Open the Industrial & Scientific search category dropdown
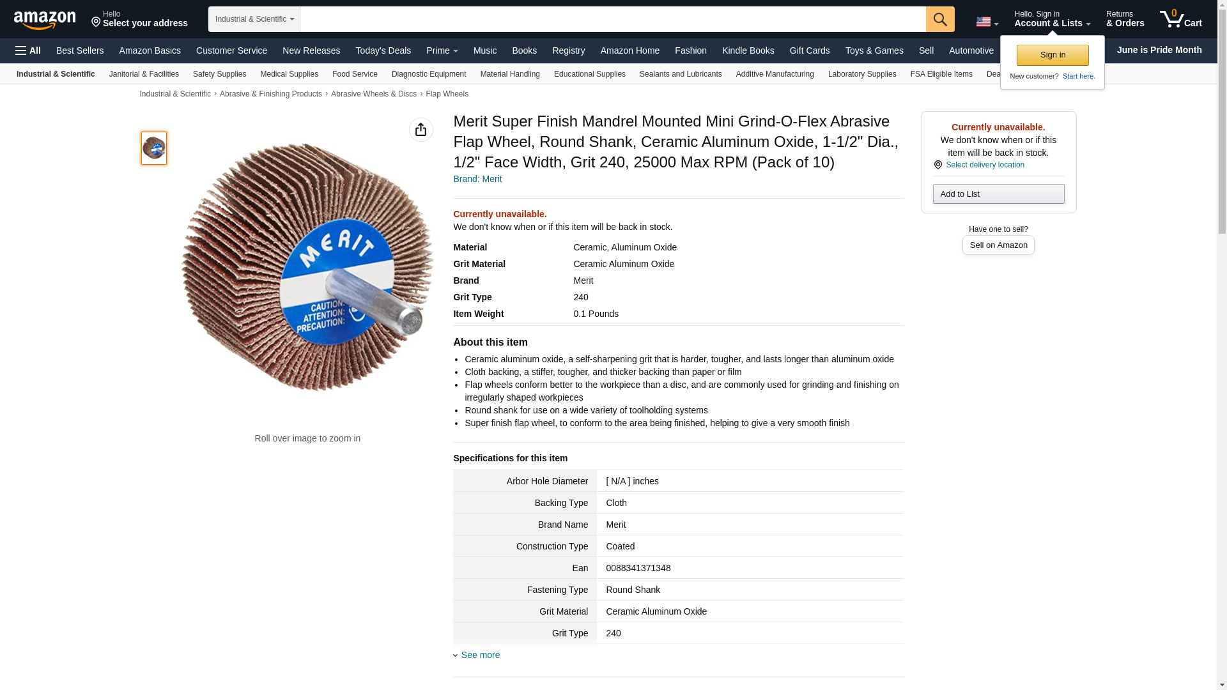Screen dimensions: 1227x690 click(x=254, y=19)
